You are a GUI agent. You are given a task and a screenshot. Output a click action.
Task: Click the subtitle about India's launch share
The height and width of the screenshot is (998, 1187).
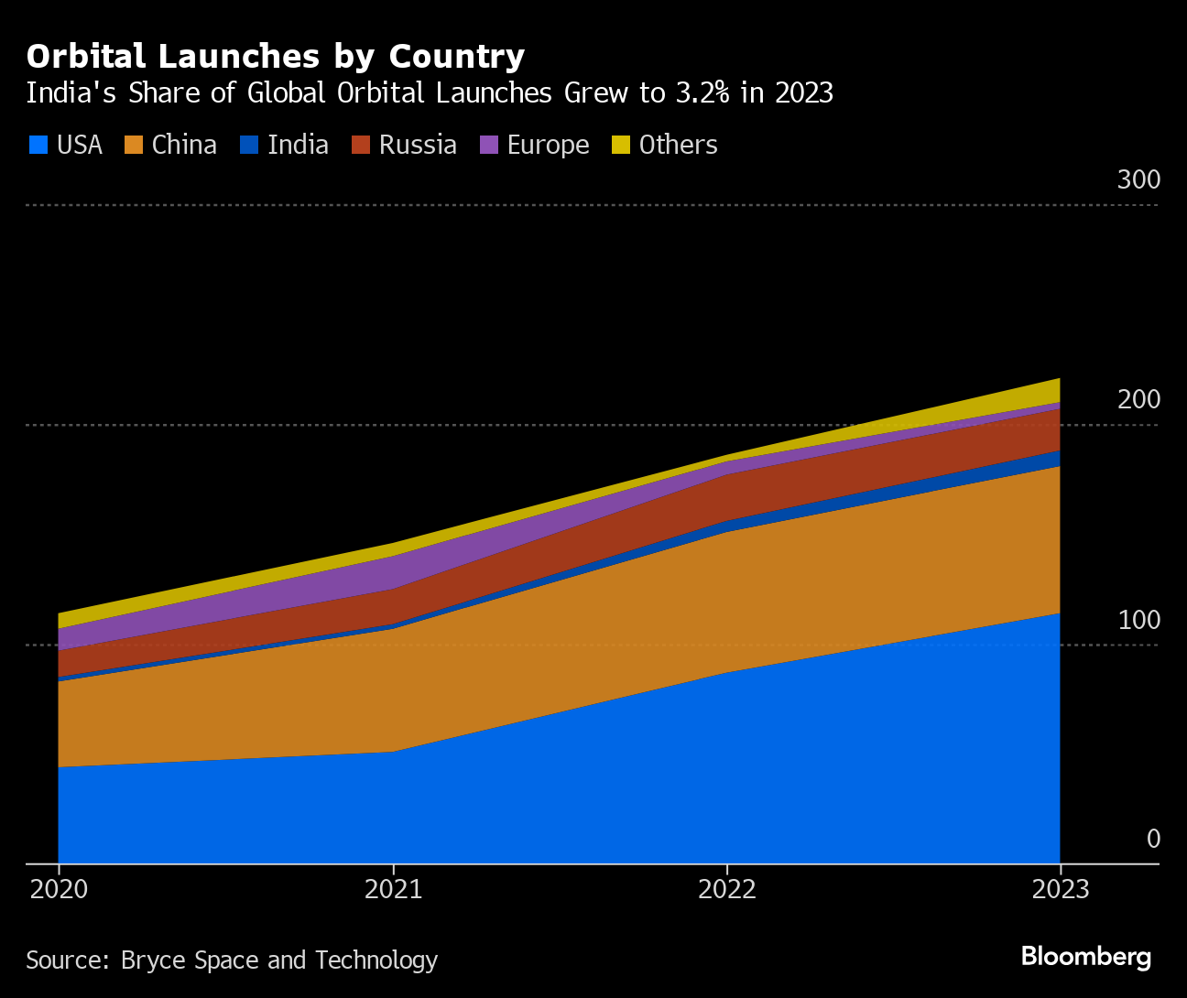[x=430, y=93]
